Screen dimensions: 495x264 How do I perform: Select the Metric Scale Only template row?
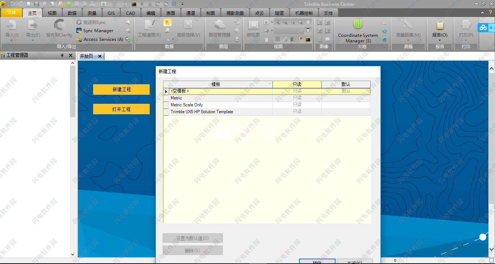(x=267, y=105)
